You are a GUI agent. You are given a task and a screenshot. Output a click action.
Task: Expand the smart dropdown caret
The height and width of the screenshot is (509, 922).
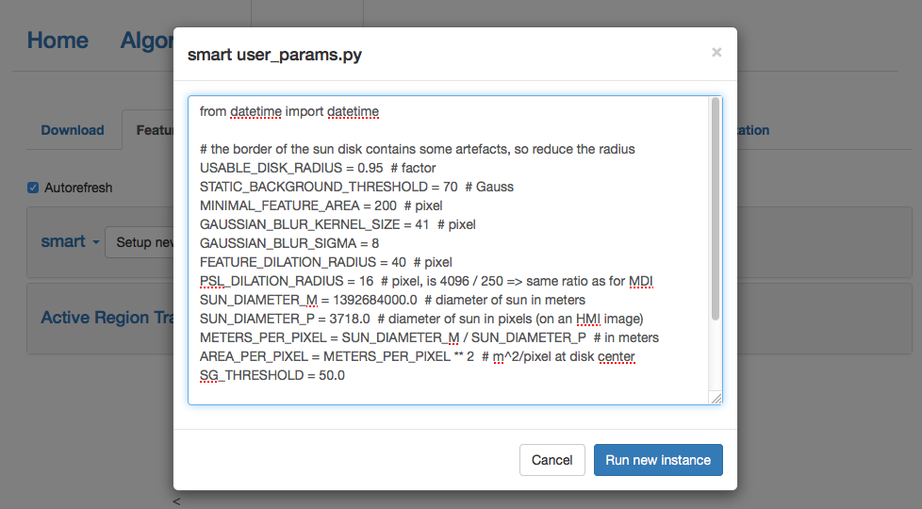[95, 243]
